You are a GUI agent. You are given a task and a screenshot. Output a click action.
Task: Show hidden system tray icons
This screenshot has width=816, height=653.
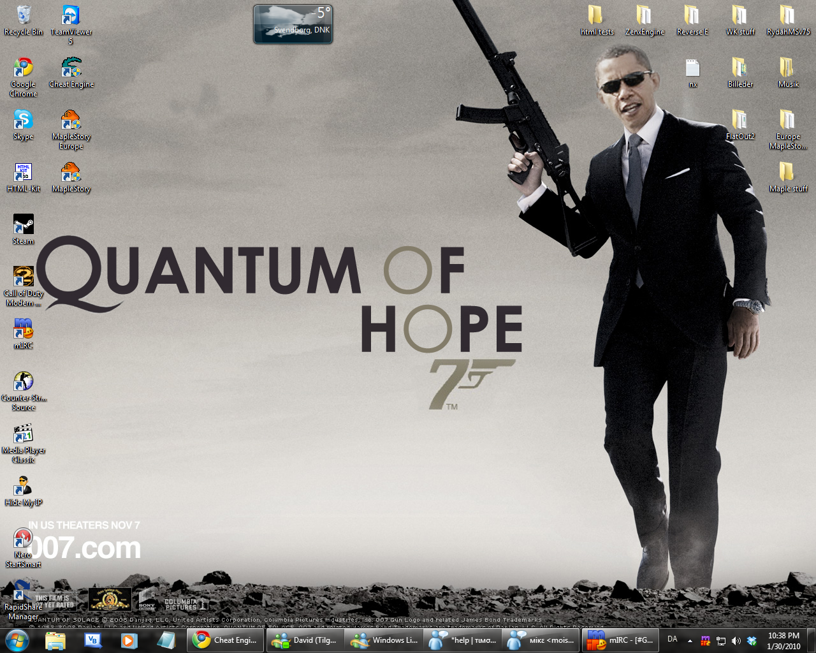[x=690, y=640]
